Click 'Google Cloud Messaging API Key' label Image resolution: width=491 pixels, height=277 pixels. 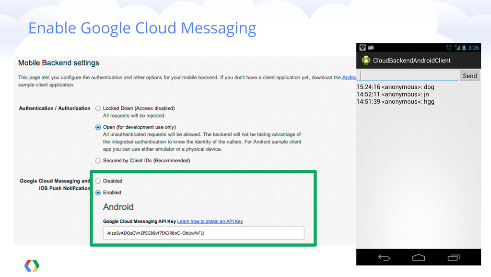coord(140,221)
